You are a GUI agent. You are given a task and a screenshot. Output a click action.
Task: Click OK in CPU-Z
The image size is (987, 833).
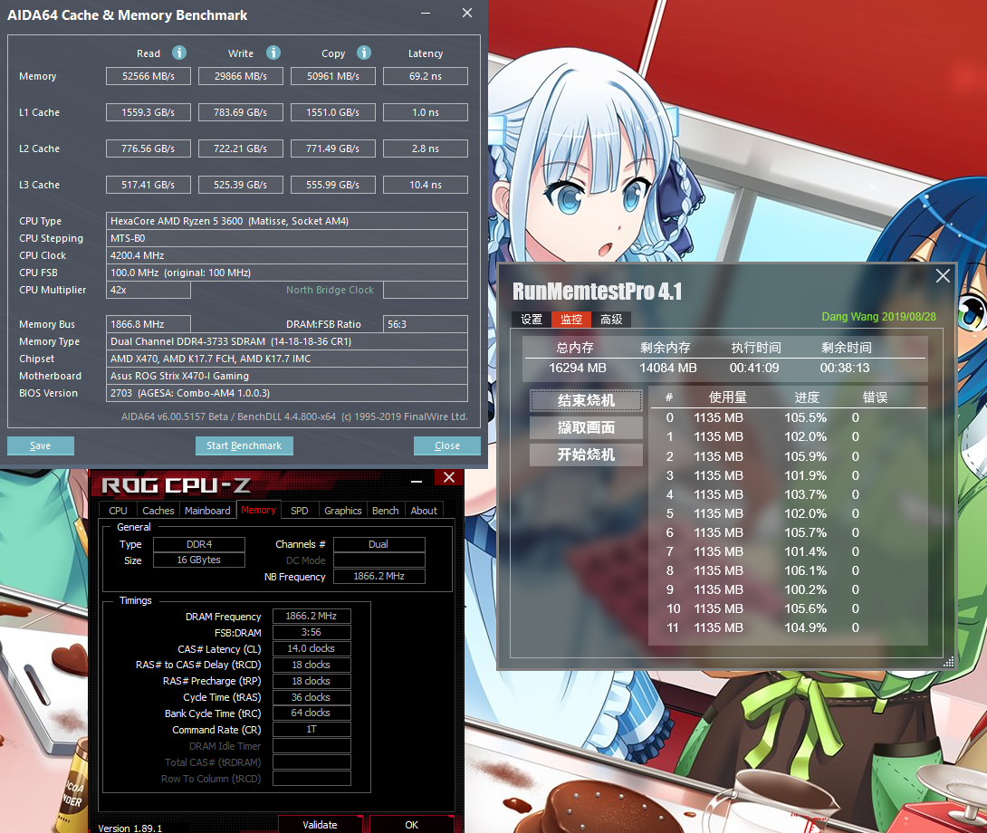point(412,825)
